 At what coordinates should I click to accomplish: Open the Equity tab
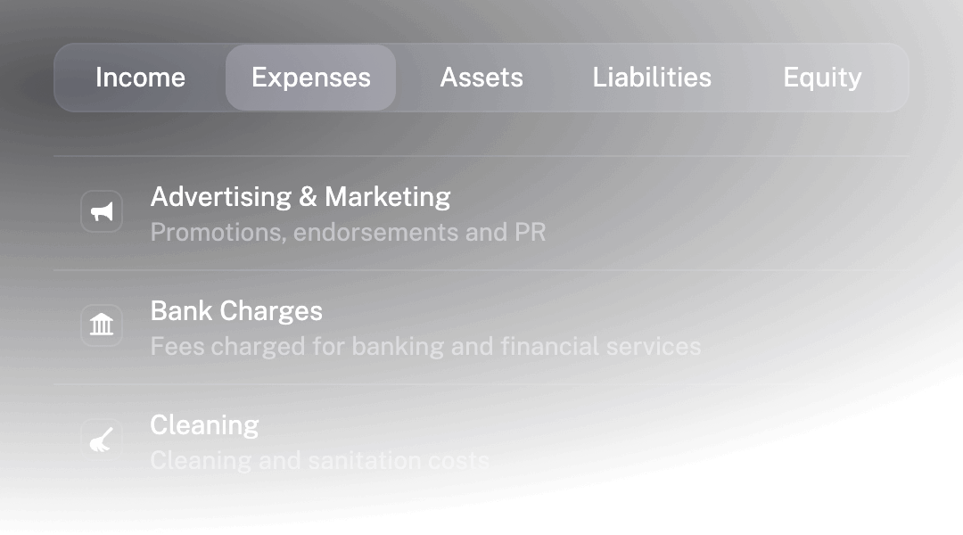click(x=822, y=78)
